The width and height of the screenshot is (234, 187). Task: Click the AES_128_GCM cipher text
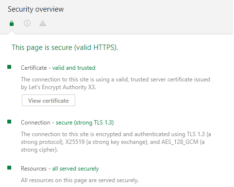tap(180, 142)
